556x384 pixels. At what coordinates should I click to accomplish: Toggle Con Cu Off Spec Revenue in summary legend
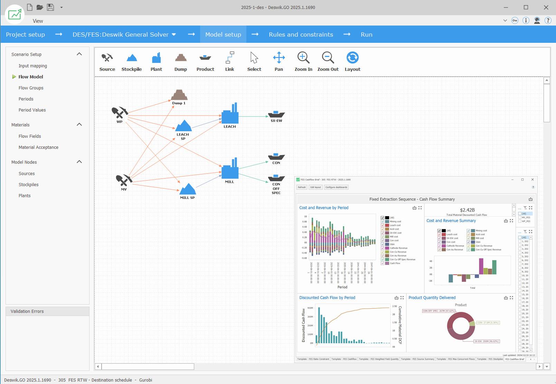click(x=468, y=250)
